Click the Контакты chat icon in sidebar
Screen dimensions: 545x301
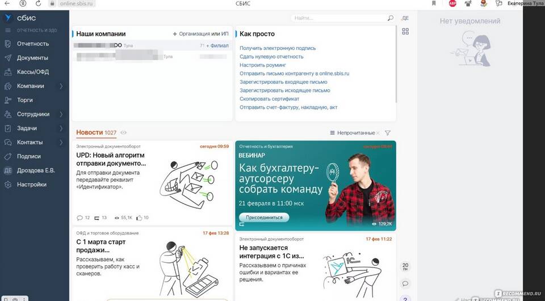tap(7, 142)
